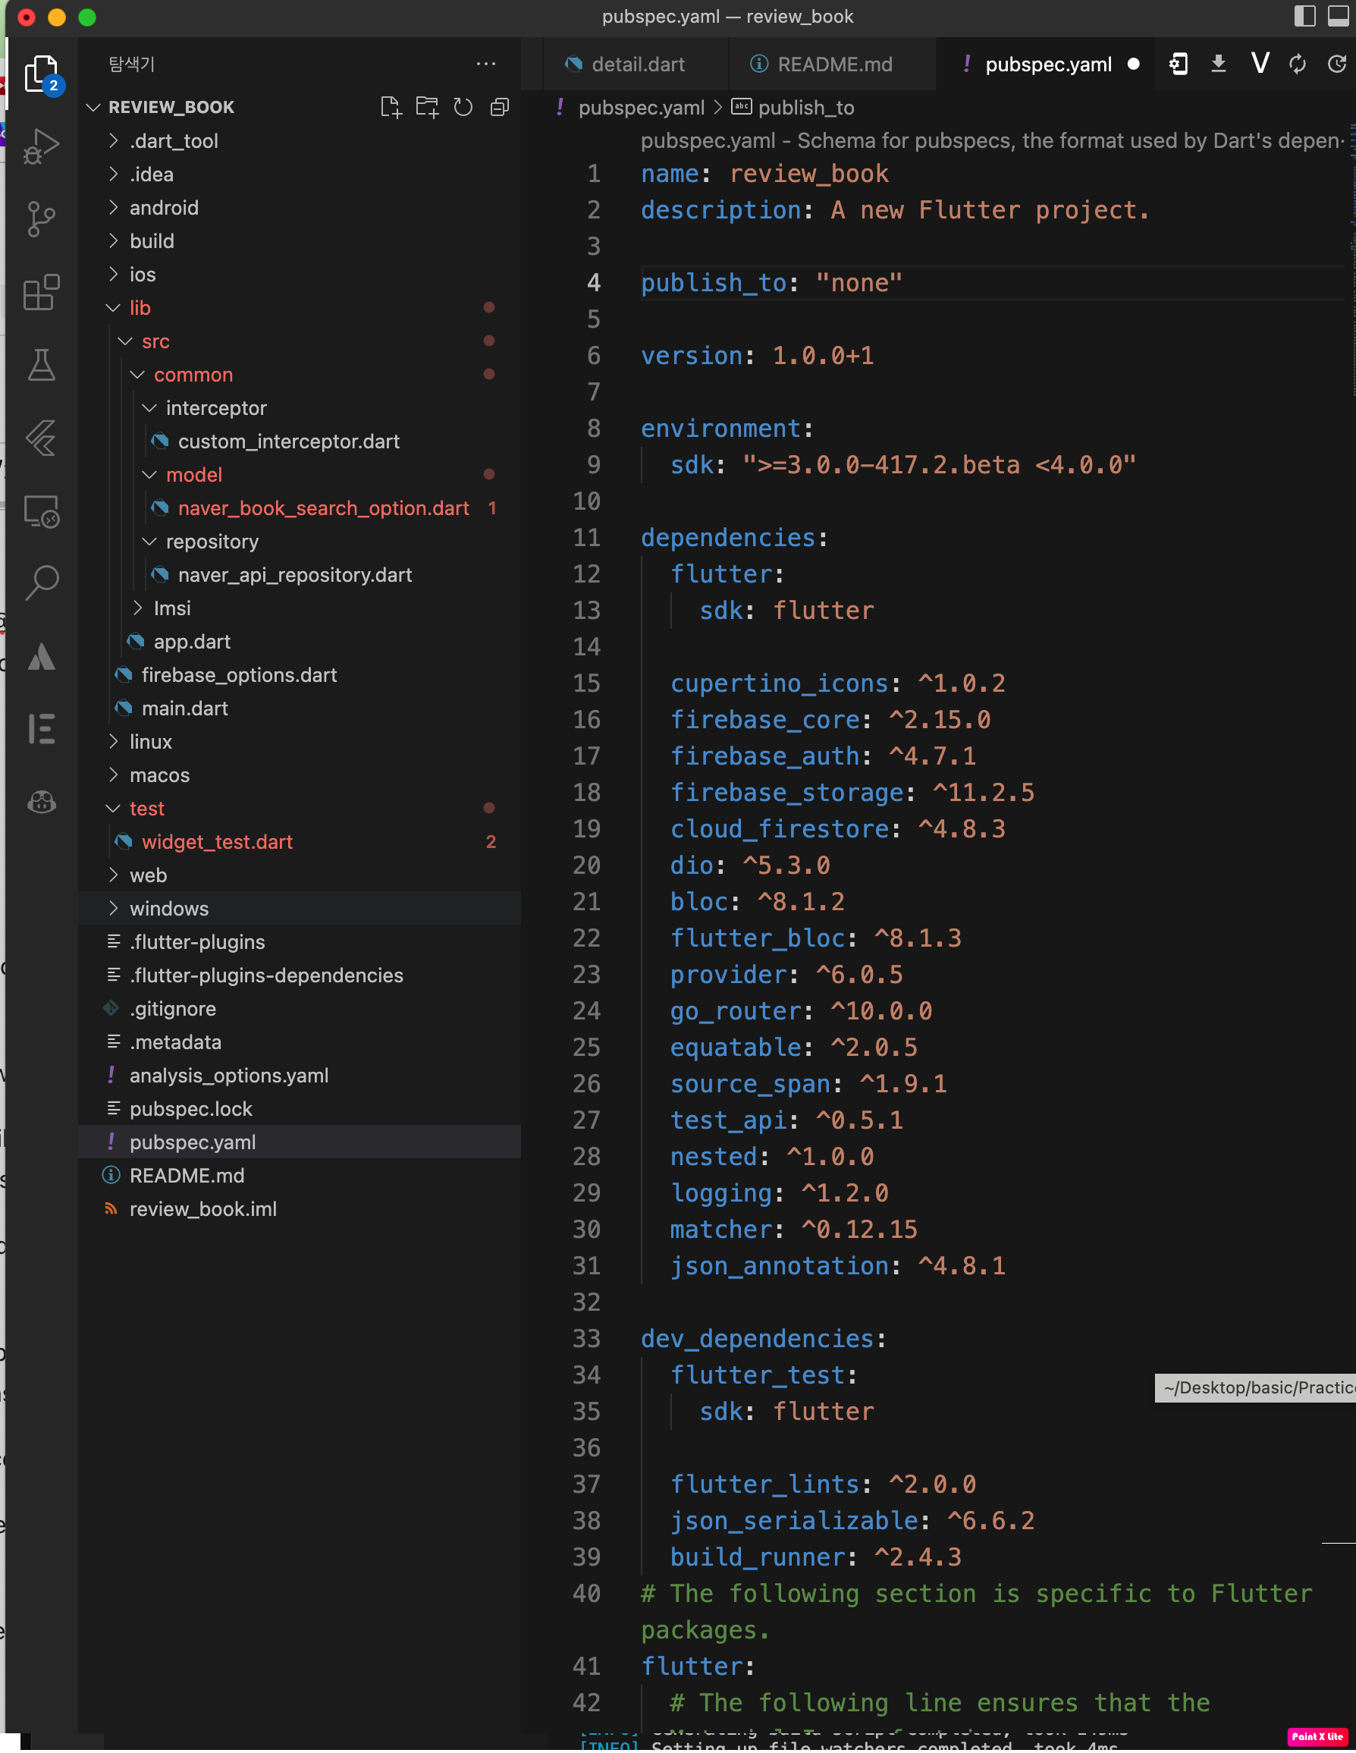Screen dimensions: 1356x1753
Task: Collapse all folders in explorer
Action: coord(500,107)
